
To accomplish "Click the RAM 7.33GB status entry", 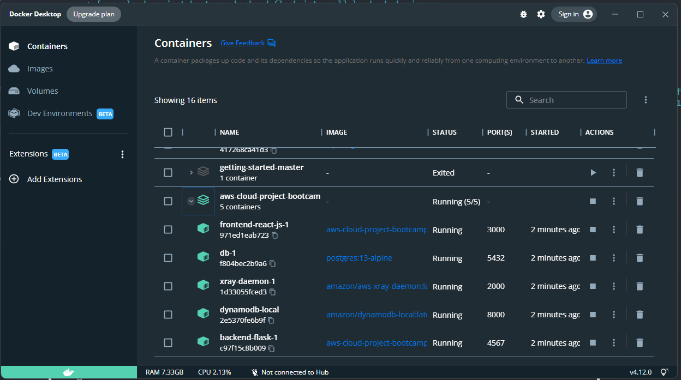I will point(165,372).
